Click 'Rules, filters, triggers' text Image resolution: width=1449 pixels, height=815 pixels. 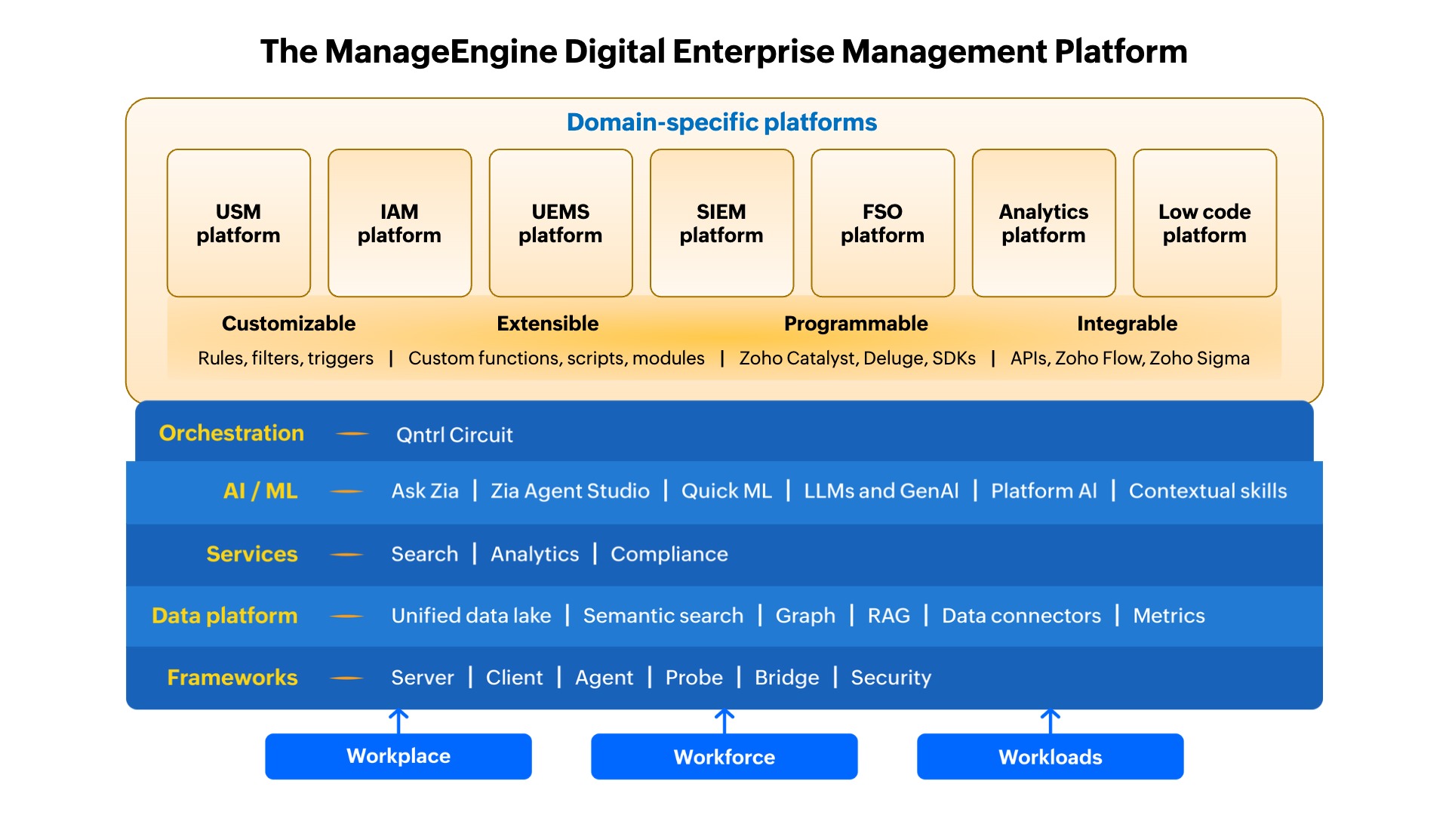click(285, 358)
